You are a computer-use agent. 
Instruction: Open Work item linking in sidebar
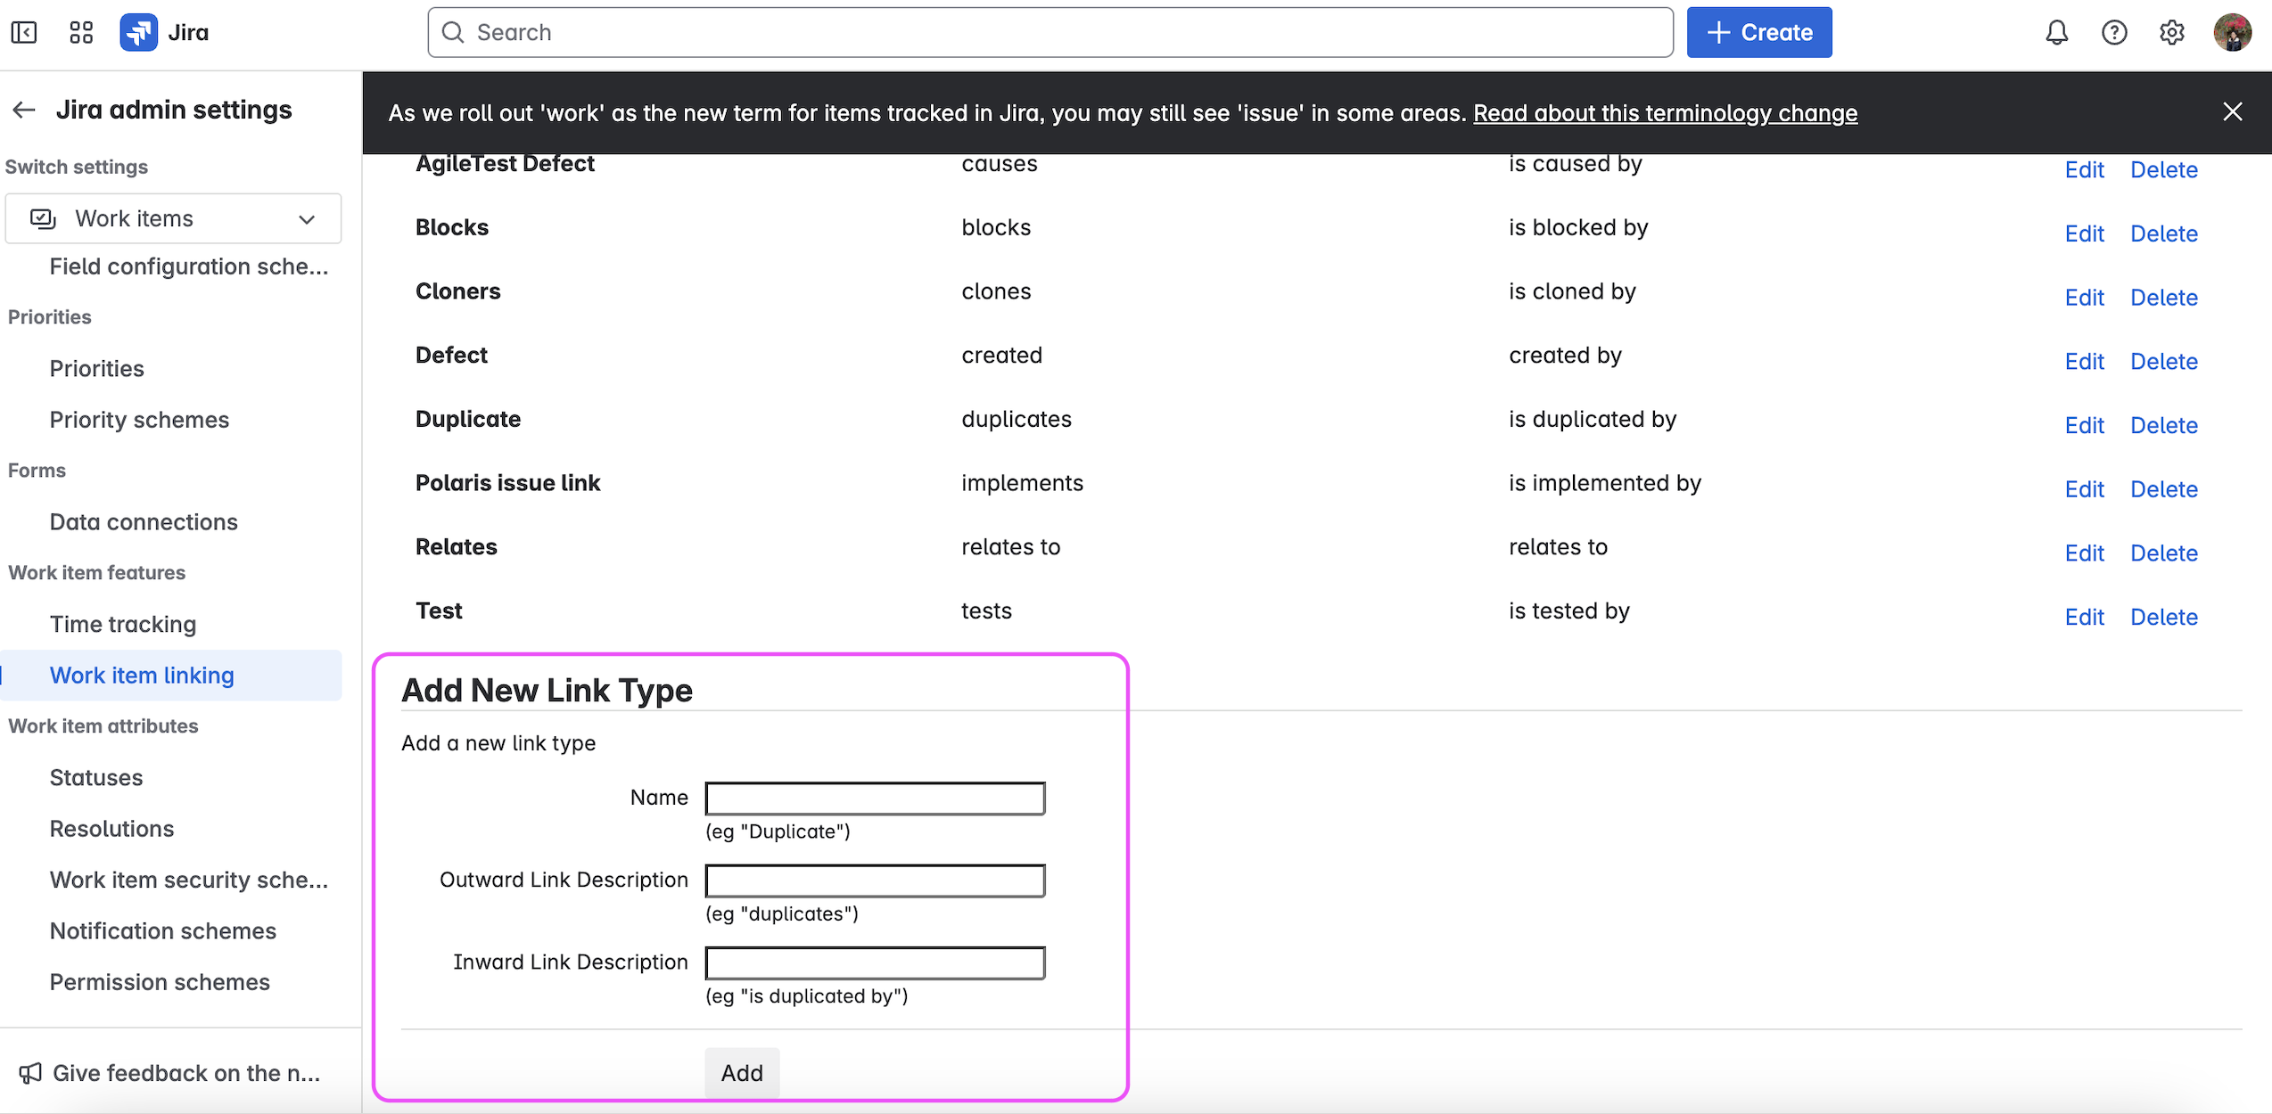pyautogui.click(x=142, y=676)
